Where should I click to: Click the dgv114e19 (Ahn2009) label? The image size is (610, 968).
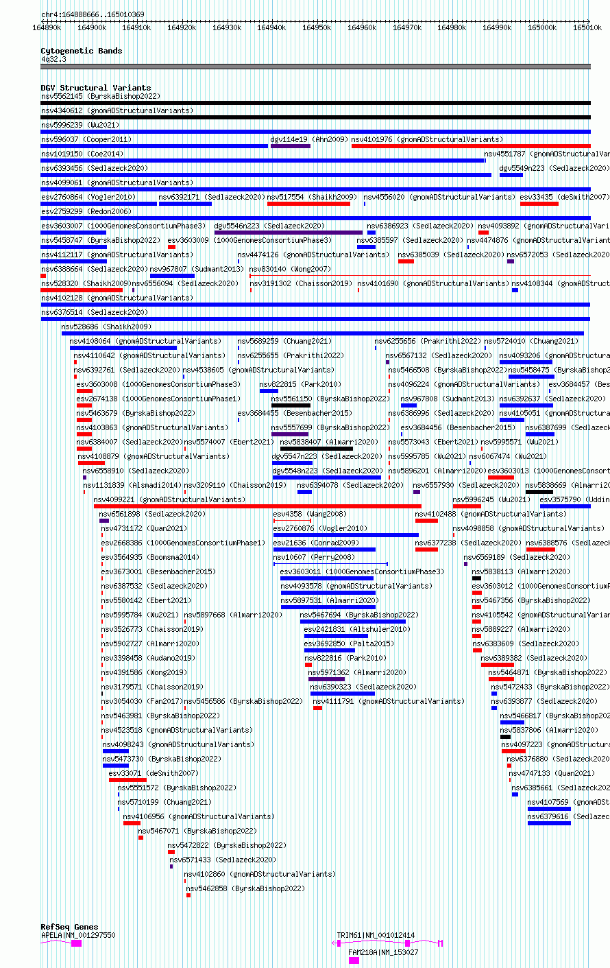(309, 139)
